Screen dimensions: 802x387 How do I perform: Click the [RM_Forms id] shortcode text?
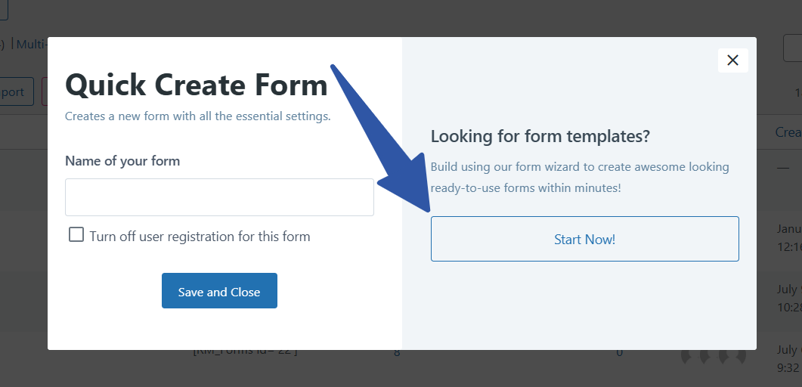pyautogui.click(x=245, y=351)
